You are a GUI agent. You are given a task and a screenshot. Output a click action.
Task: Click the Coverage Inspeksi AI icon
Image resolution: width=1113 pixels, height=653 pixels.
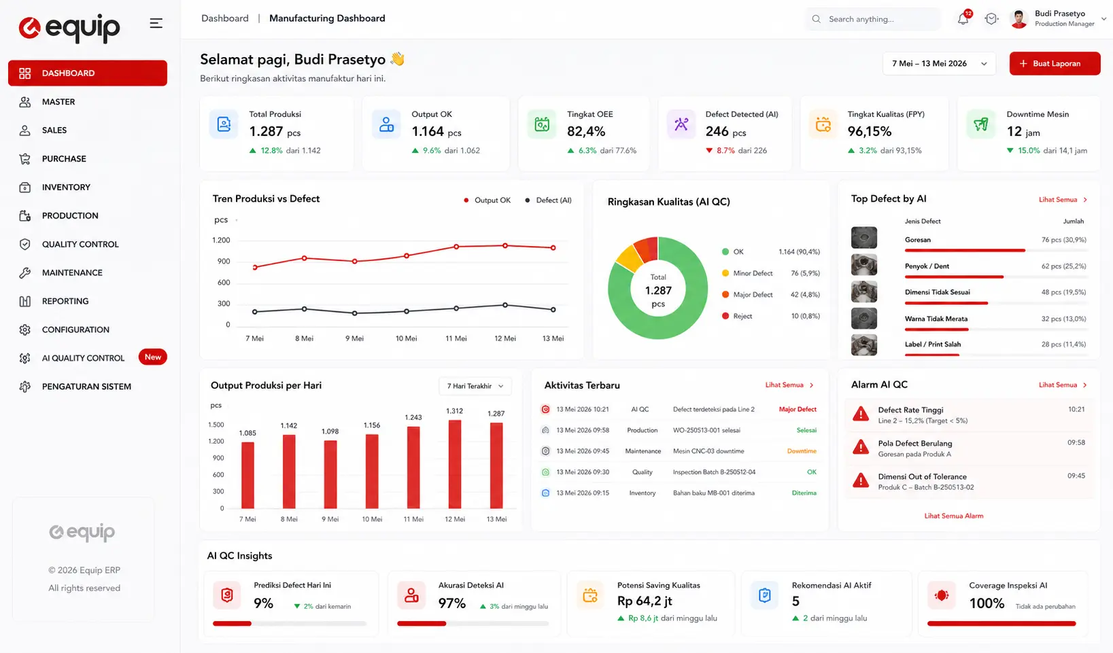[x=942, y=596]
